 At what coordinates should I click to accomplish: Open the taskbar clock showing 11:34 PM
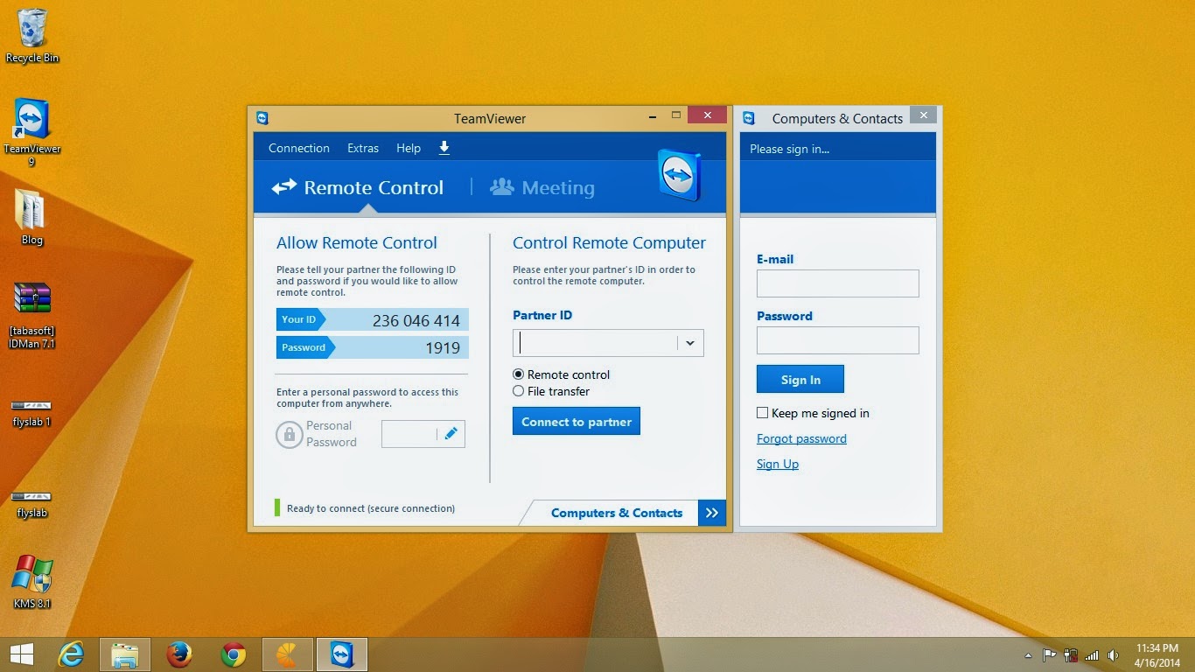point(1157,655)
